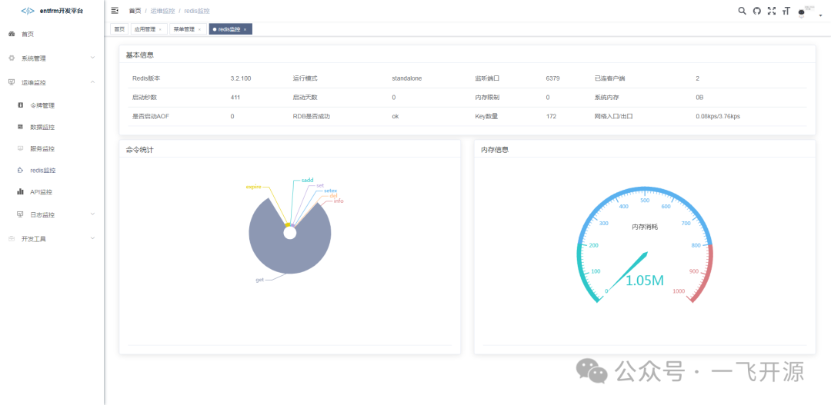This screenshot has height=405, width=831.
Task: Click the 已连客户端 label
Action: (610, 78)
